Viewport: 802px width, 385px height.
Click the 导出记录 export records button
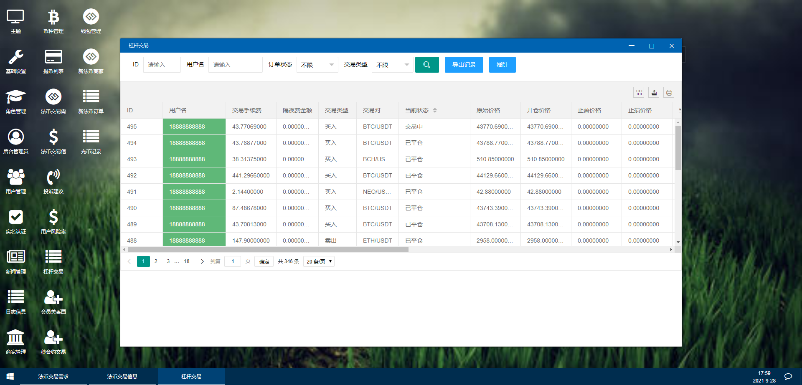pos(464,65)
